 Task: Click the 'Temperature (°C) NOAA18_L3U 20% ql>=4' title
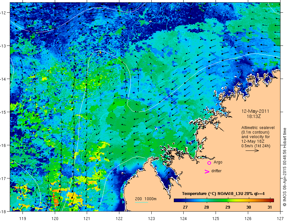tap(223, 194)
